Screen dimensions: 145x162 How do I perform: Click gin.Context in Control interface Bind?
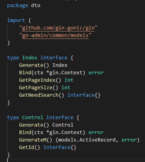click(66, 133)
